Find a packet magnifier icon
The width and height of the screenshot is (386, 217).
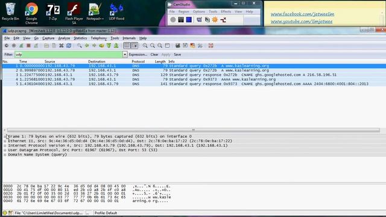pos(79,46)
